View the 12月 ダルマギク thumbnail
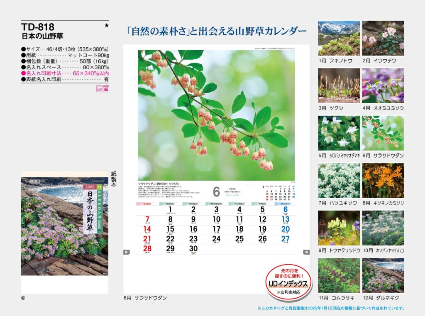This screenshot has width=425, height=316. [383, 275]
